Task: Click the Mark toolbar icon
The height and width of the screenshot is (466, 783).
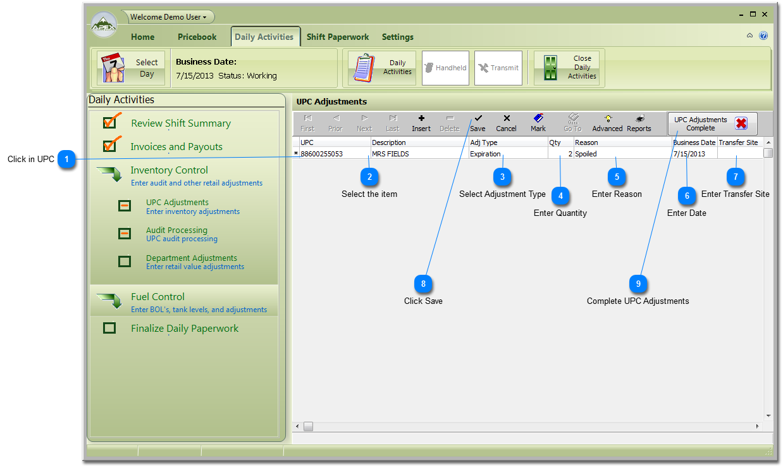Action: [538, 119]
